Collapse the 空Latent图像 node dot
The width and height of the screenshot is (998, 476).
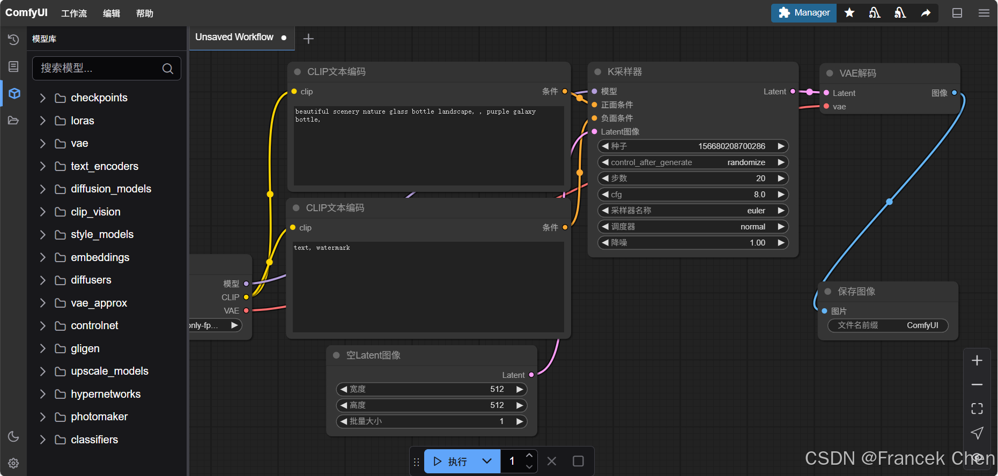[x=336, y=355]
